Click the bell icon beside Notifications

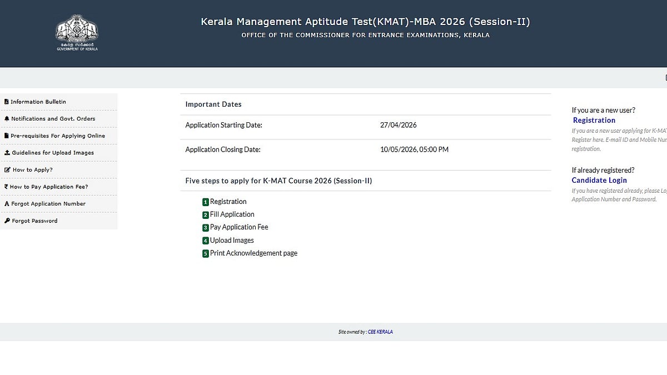pyautogui.click(x=7, y=119)
